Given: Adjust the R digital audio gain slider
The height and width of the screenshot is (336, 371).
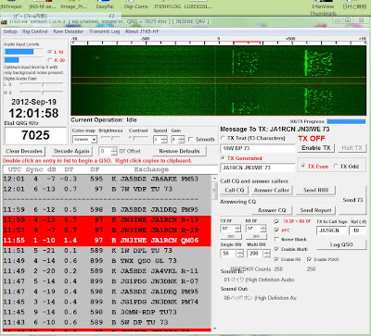Looking at the screenshot, I should click(x=42, y=93).
